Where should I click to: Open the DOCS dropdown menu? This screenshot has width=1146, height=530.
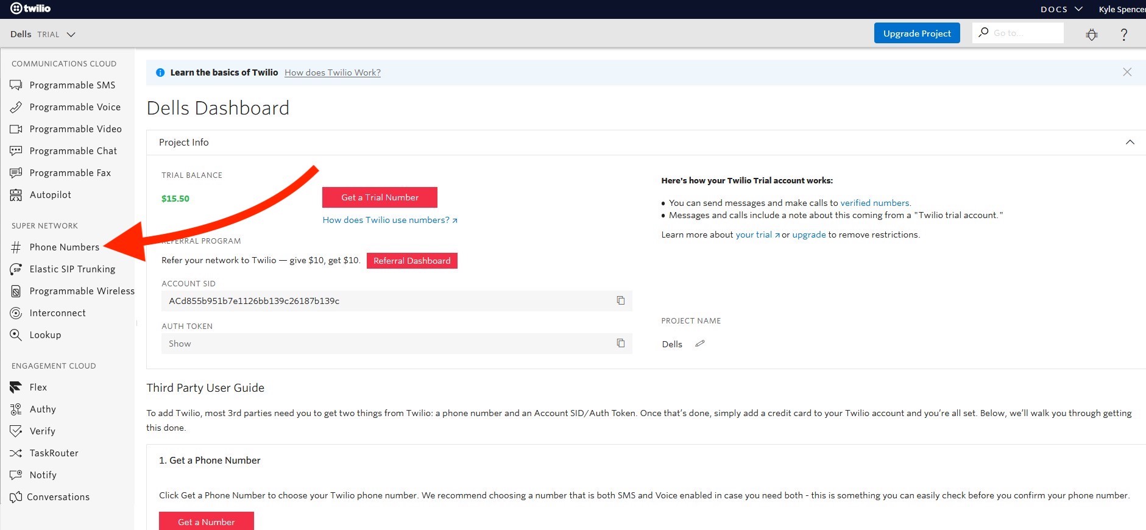tap(1061, 9)
